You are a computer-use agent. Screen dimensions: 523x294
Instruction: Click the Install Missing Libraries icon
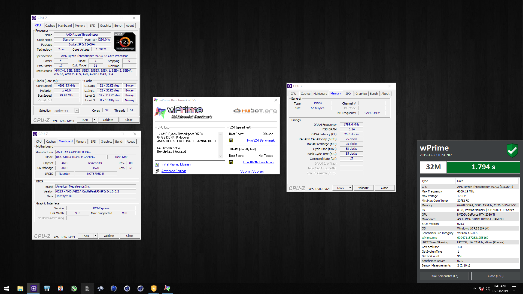click(157, 164)
